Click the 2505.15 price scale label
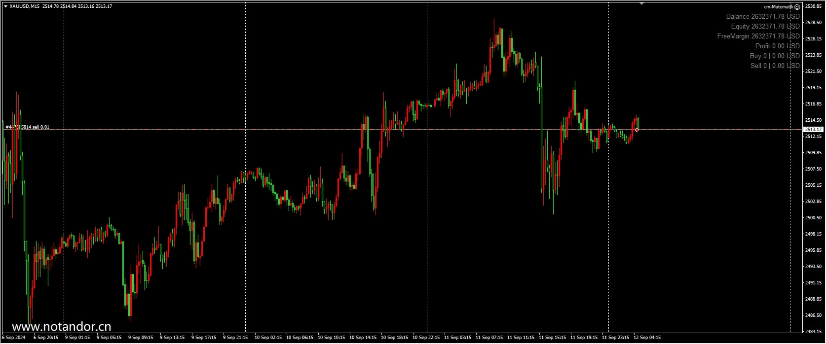 coord(813,185)
